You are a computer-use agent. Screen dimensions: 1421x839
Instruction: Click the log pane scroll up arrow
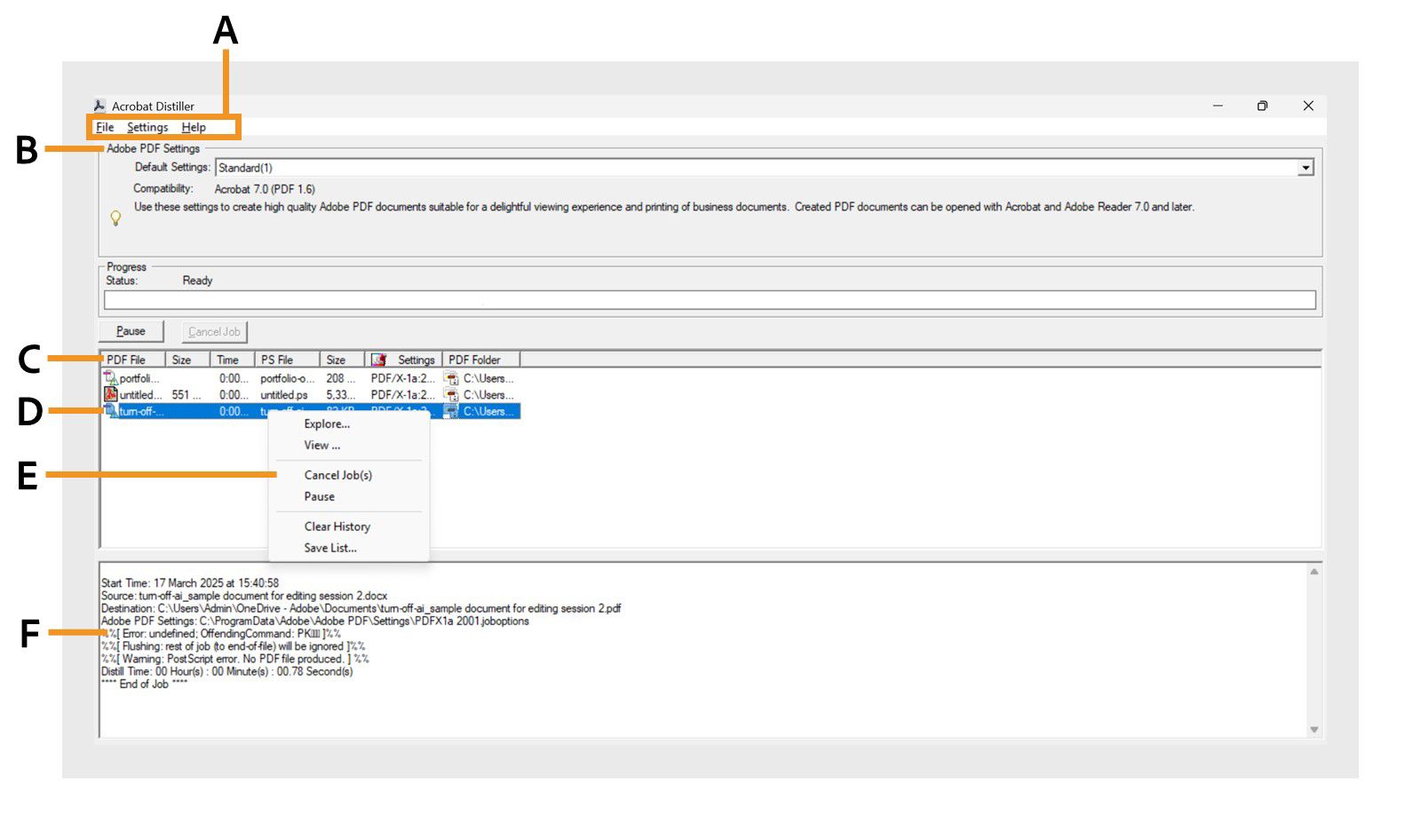(x=1314, y=572)
